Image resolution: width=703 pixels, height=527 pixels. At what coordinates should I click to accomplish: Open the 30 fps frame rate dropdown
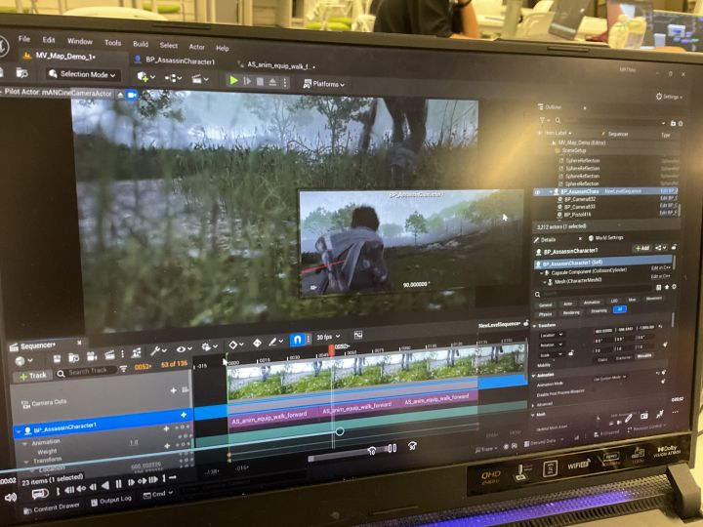pyautogui.click(x=328, y=337)
